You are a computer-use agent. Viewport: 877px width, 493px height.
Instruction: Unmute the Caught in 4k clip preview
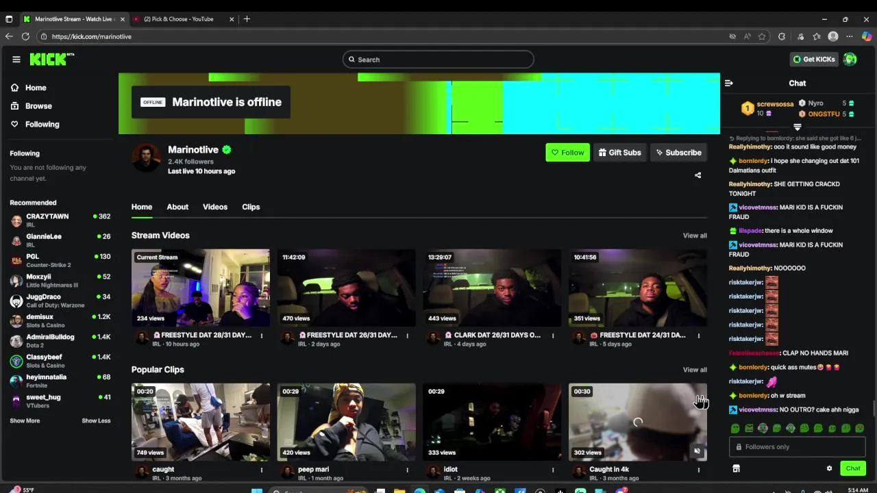point(697,451)
